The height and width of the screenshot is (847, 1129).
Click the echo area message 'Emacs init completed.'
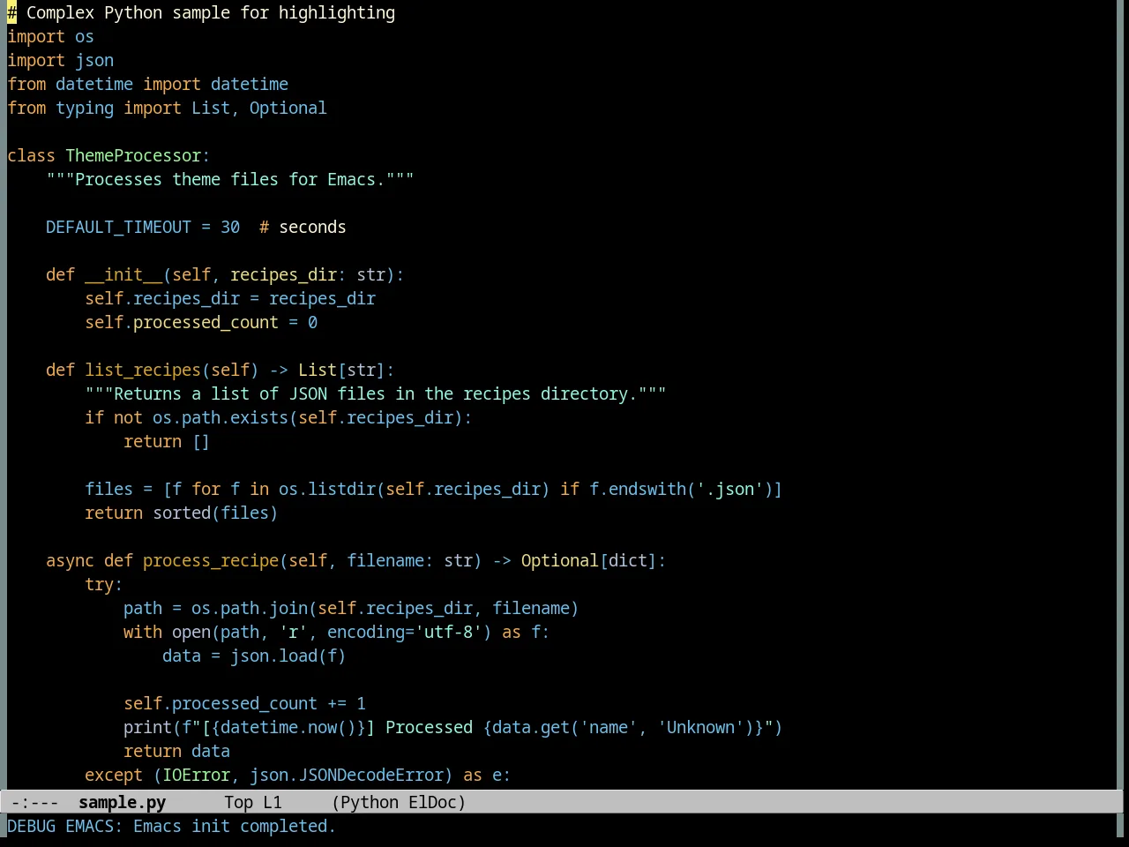[235, 826]
